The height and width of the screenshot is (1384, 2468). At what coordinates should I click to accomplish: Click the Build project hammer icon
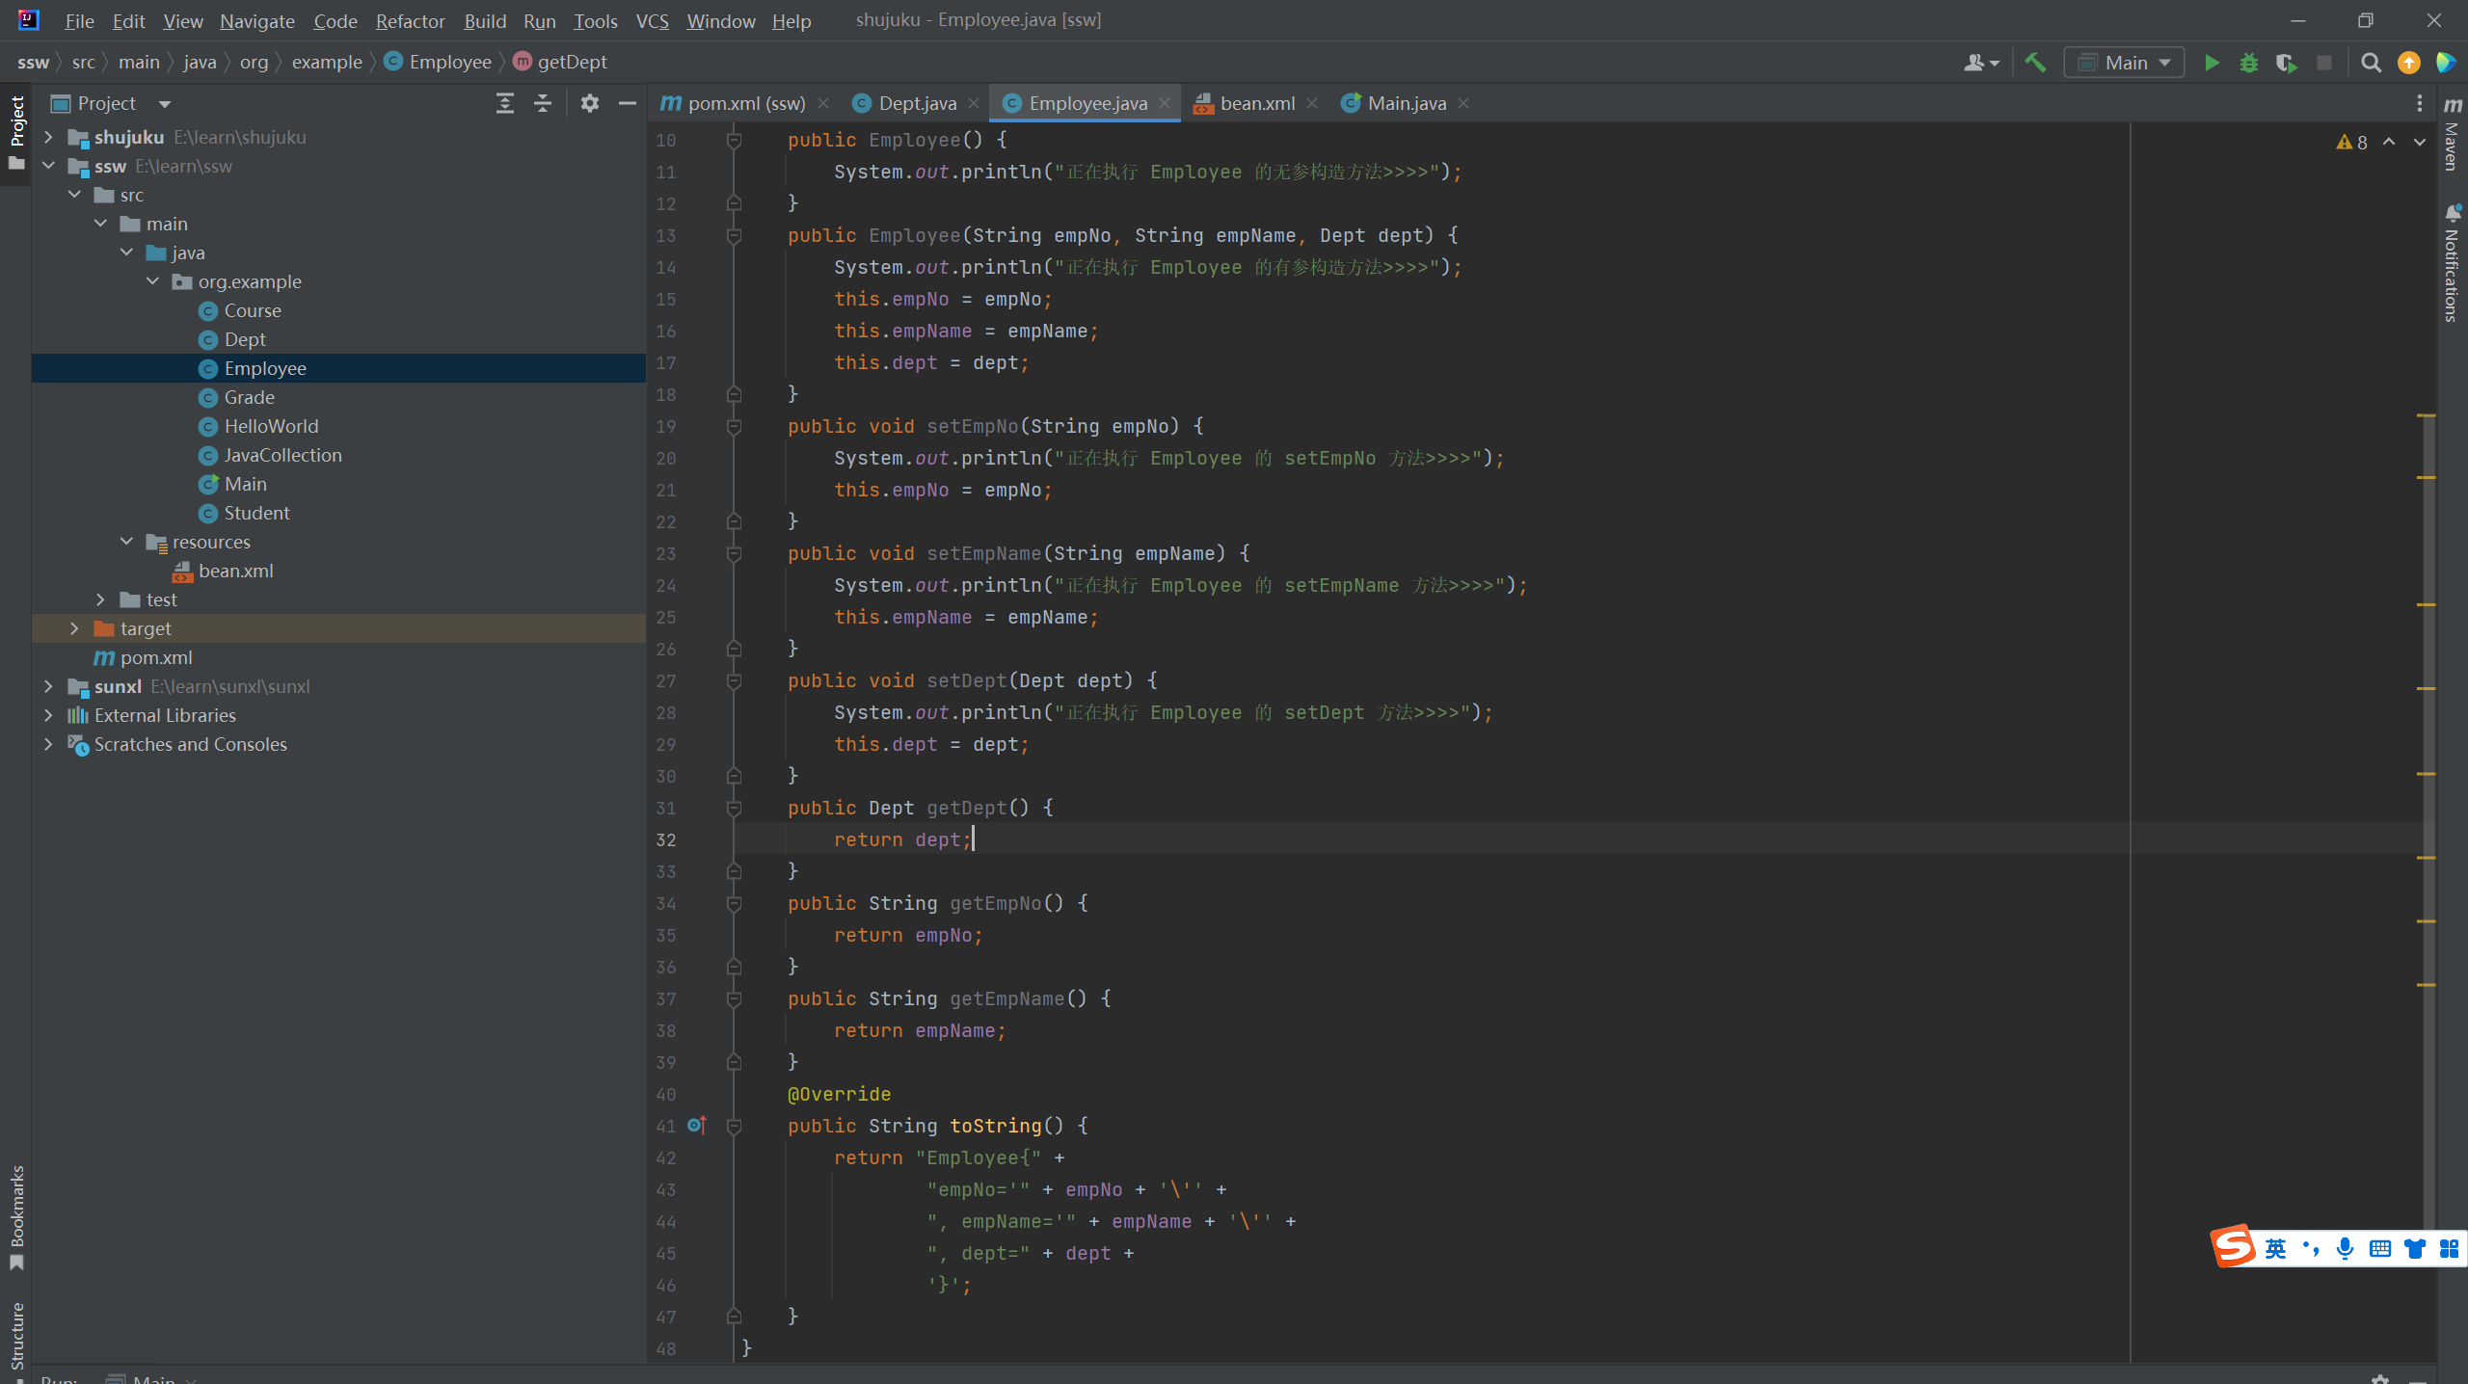(x=2035, y=63)
